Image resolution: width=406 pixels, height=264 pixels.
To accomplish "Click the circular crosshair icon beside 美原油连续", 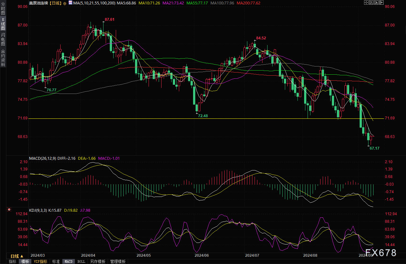I will click(x=65, y=3).
